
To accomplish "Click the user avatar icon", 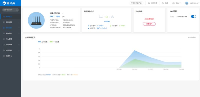I will [187, 3].
